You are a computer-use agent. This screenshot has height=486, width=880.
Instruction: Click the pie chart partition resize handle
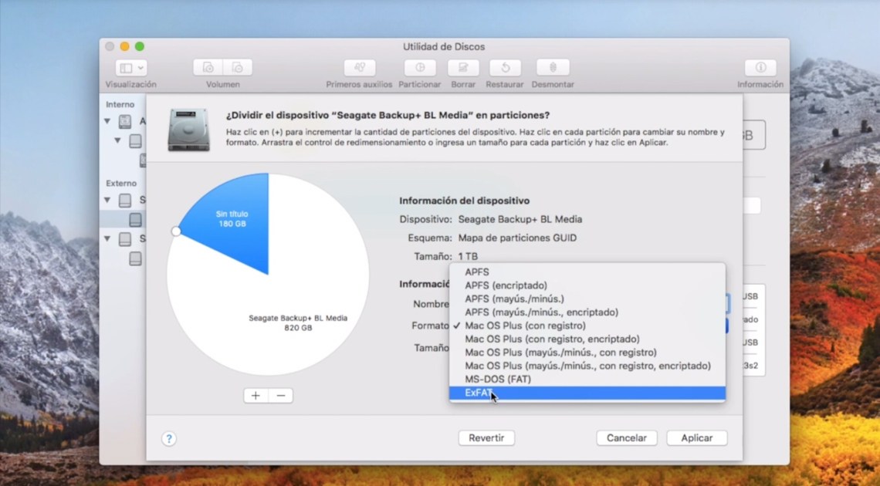tap(176, 231)
